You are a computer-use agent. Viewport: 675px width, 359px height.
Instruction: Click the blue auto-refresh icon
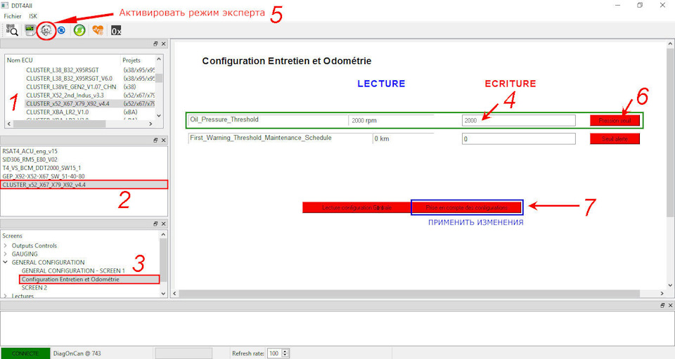tap(62, 30)
